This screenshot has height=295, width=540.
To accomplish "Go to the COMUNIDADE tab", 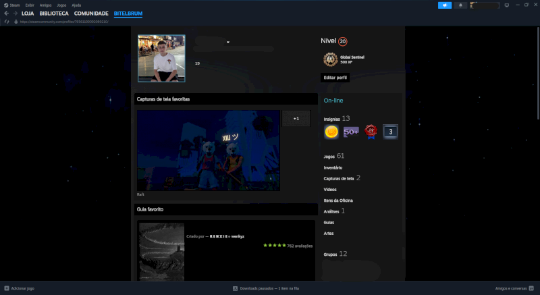I will click(91, 14).
